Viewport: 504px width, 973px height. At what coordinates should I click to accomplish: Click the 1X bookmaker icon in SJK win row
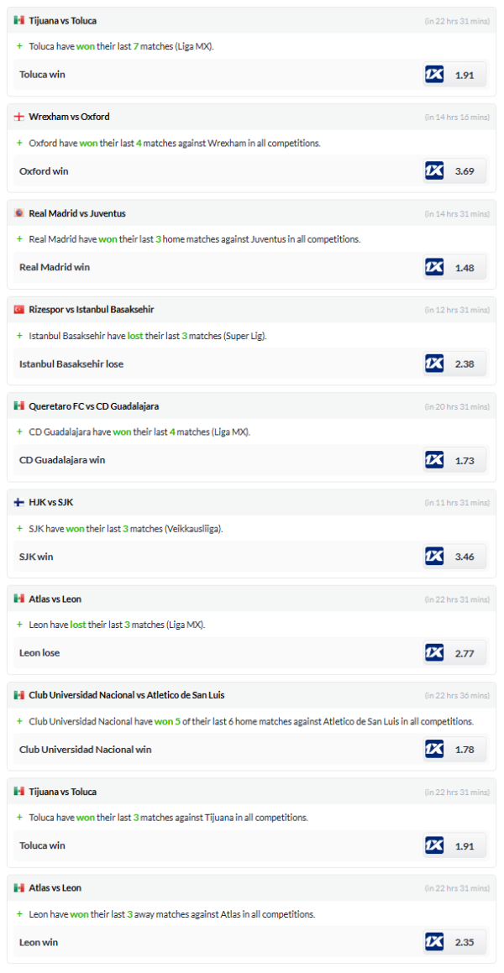click(434, 557)
